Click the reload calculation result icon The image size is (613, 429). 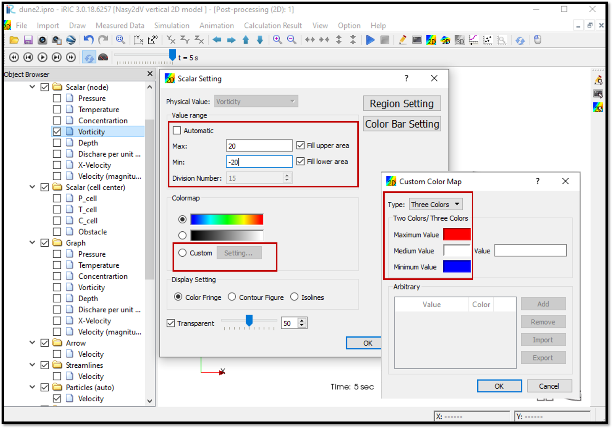(x=520, y=40)
